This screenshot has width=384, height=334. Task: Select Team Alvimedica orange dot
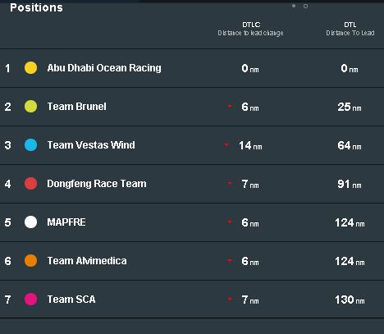pos(30,261)
